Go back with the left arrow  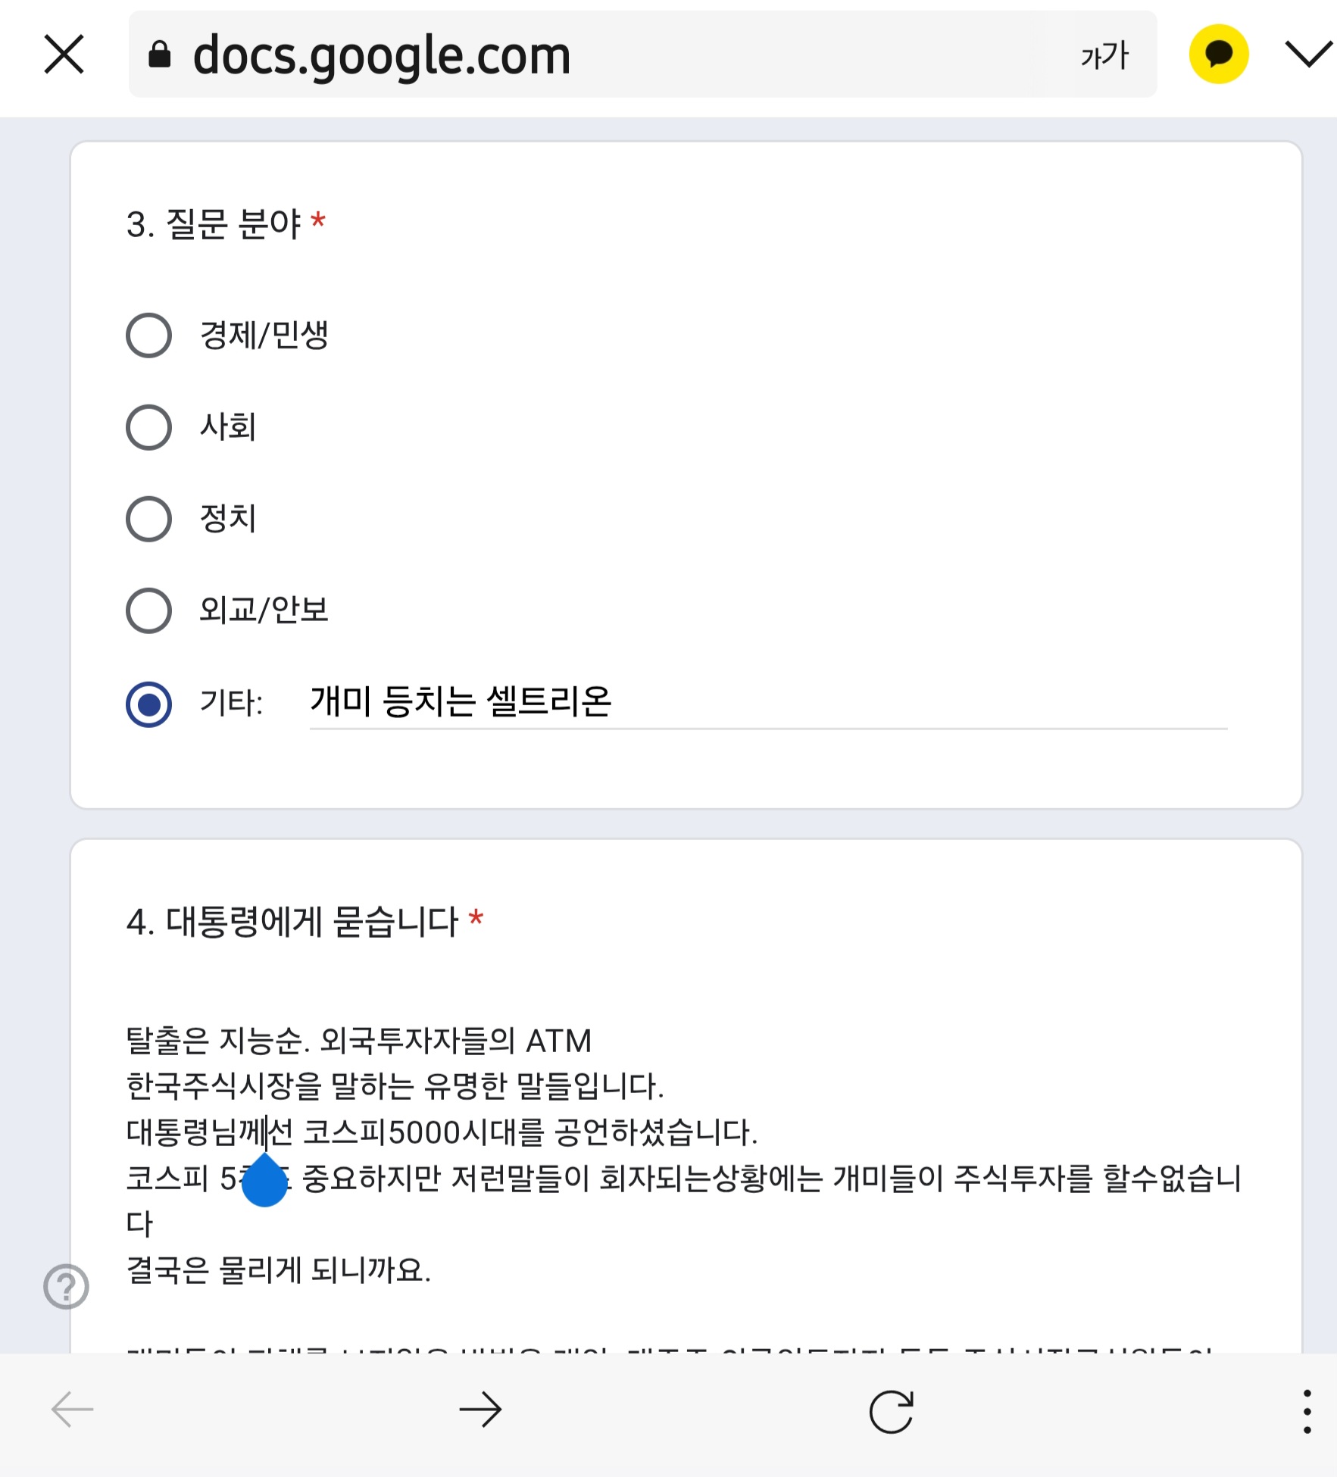pyautogui.click(x=72, y=1410)
